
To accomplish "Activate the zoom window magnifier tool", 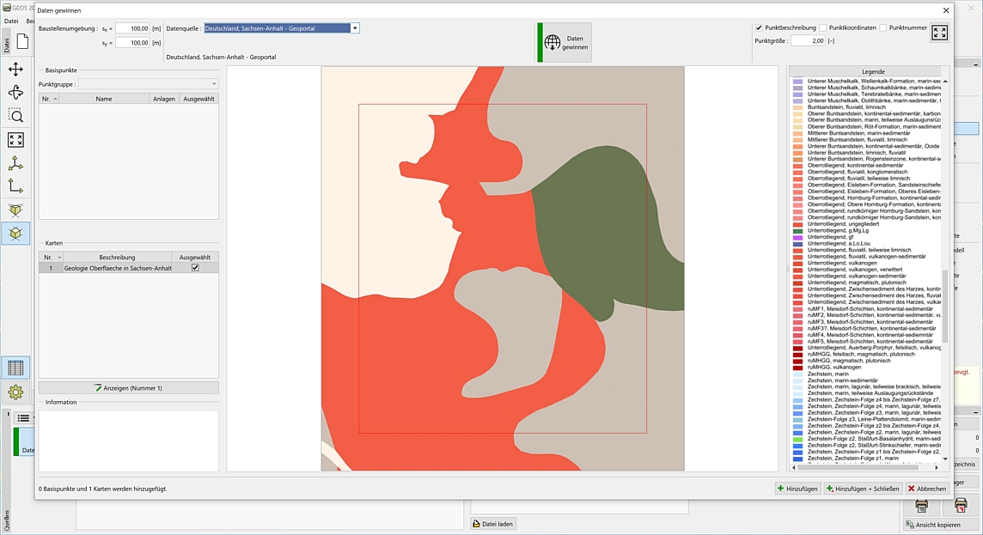I will click(x=15, y=116).
